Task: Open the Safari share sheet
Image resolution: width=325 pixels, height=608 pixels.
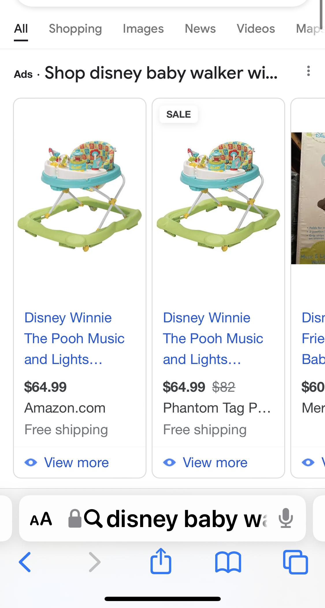Action: pos(161,561)
